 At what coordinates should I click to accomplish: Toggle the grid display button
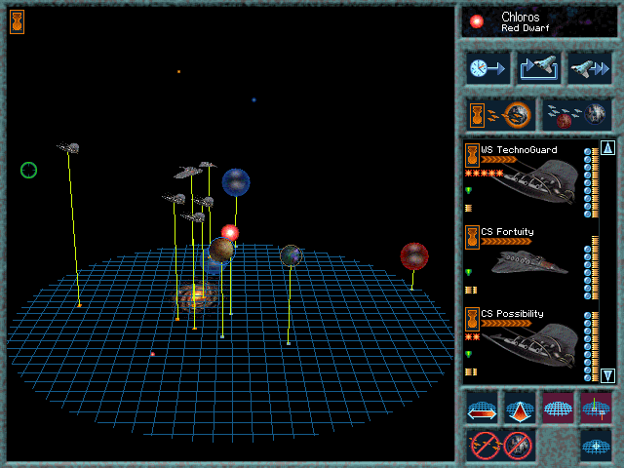(x=558, y=408)
